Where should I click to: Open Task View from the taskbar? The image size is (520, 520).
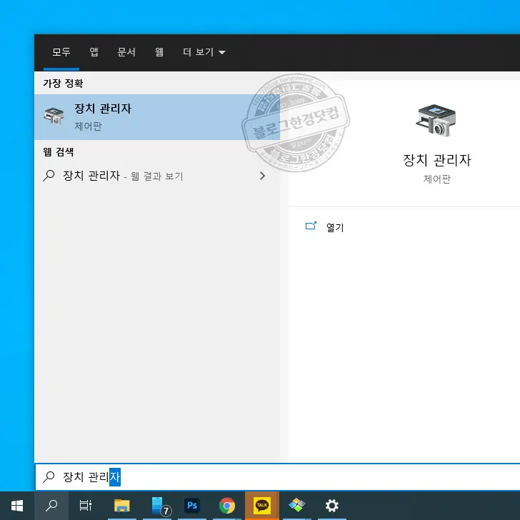coord(86,506)
